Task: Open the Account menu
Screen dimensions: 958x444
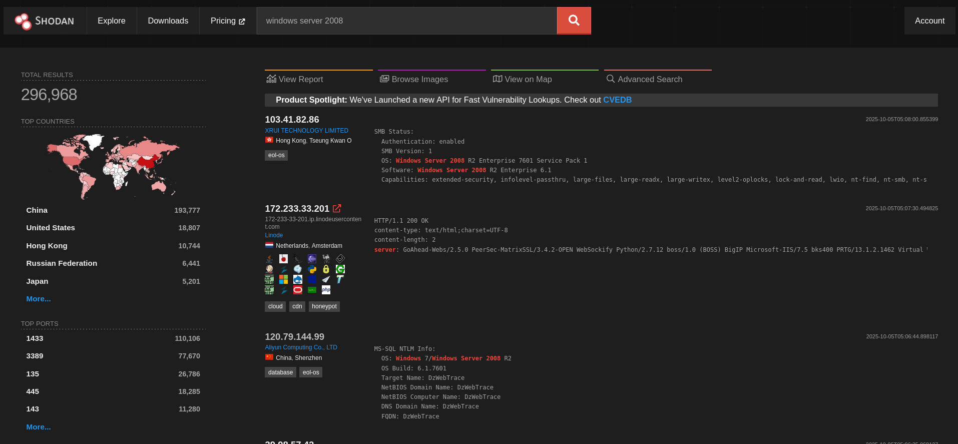Action: 929,21
